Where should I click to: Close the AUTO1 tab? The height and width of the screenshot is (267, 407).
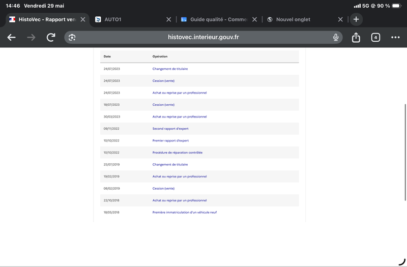pyautogui.click(x=169, y=19)
